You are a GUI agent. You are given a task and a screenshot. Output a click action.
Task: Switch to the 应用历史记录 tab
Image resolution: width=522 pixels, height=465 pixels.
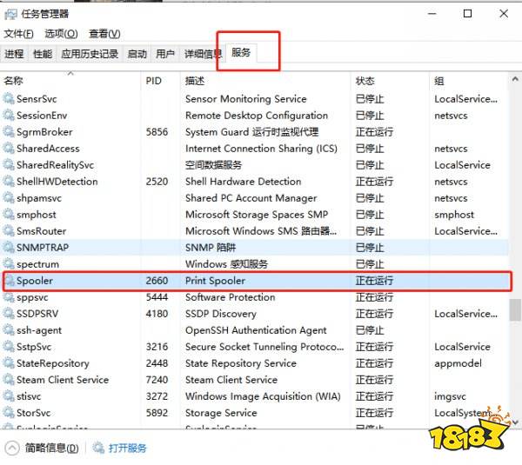pyautogui.click(x=90, y=54)
